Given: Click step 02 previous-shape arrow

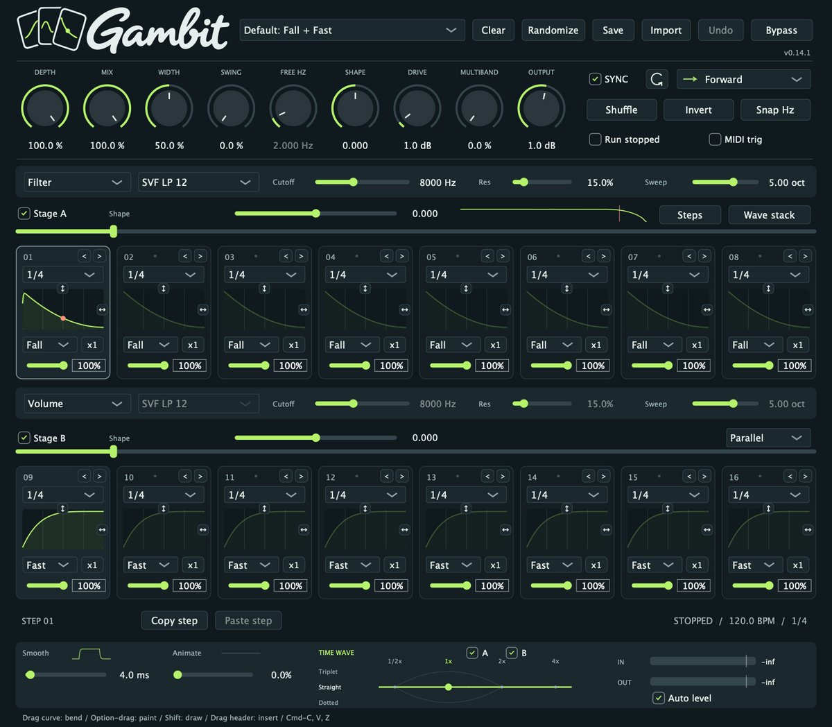Looking at the screenshot, I should [185, 257].
